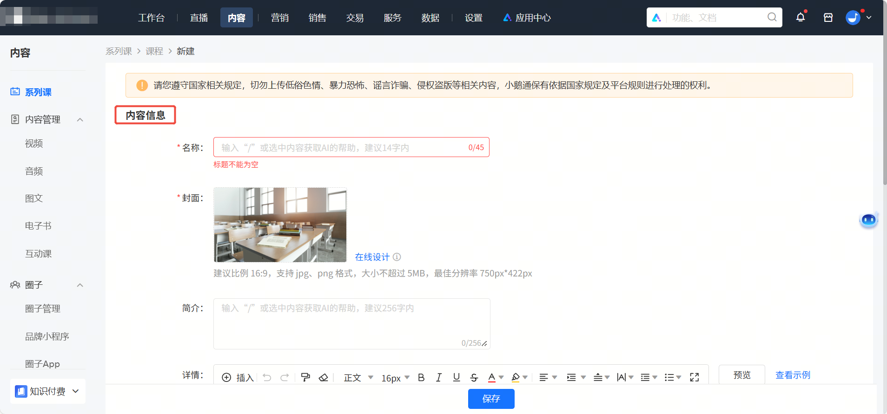Screen dimensions: 887x414
Task: Click the search magnifier icon
Action: 772,17
